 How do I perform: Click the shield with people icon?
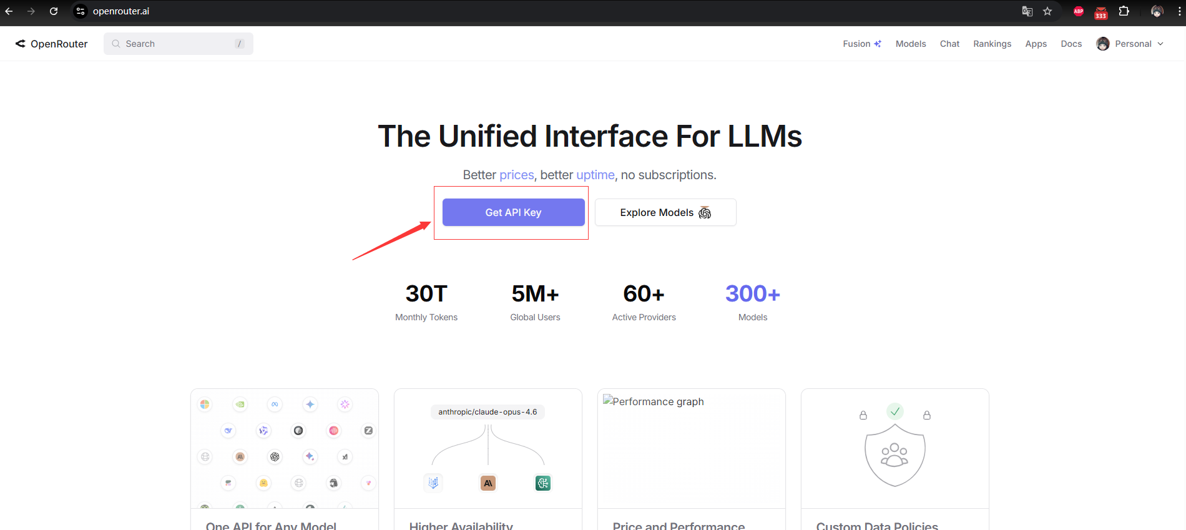(895, 455)
